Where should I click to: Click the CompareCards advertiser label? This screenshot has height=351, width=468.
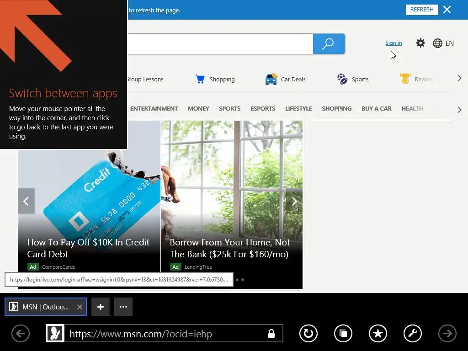pos(58,267)
